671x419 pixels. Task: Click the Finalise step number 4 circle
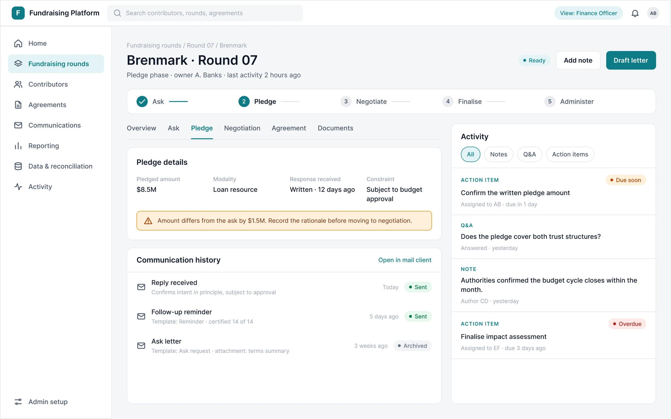click(448, 101)
